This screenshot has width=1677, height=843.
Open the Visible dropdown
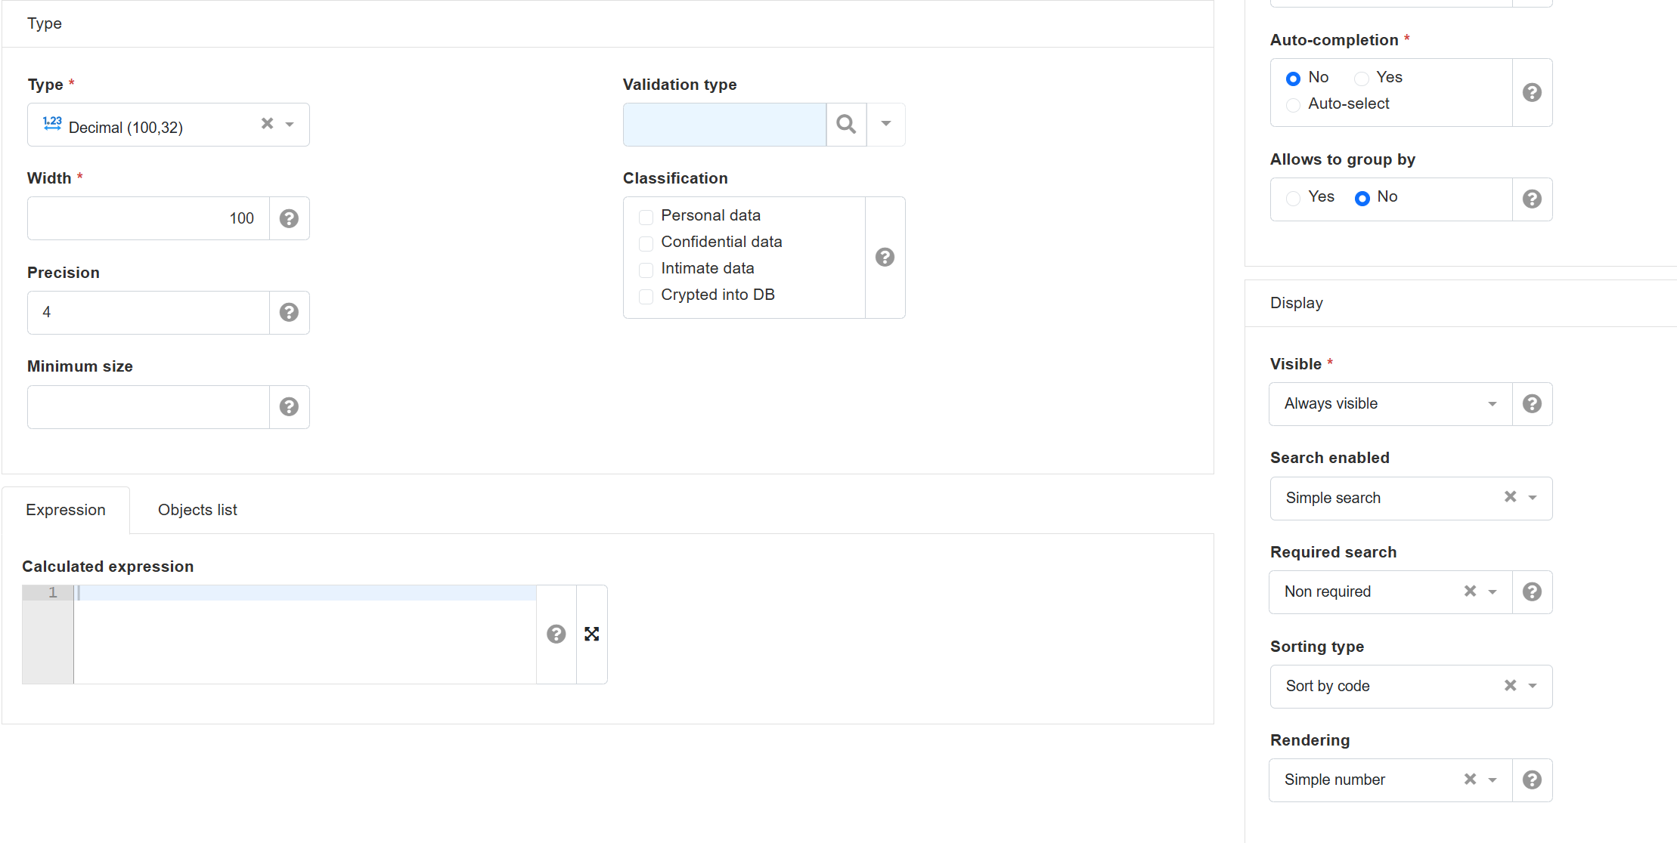click(x=1390, y=404)
